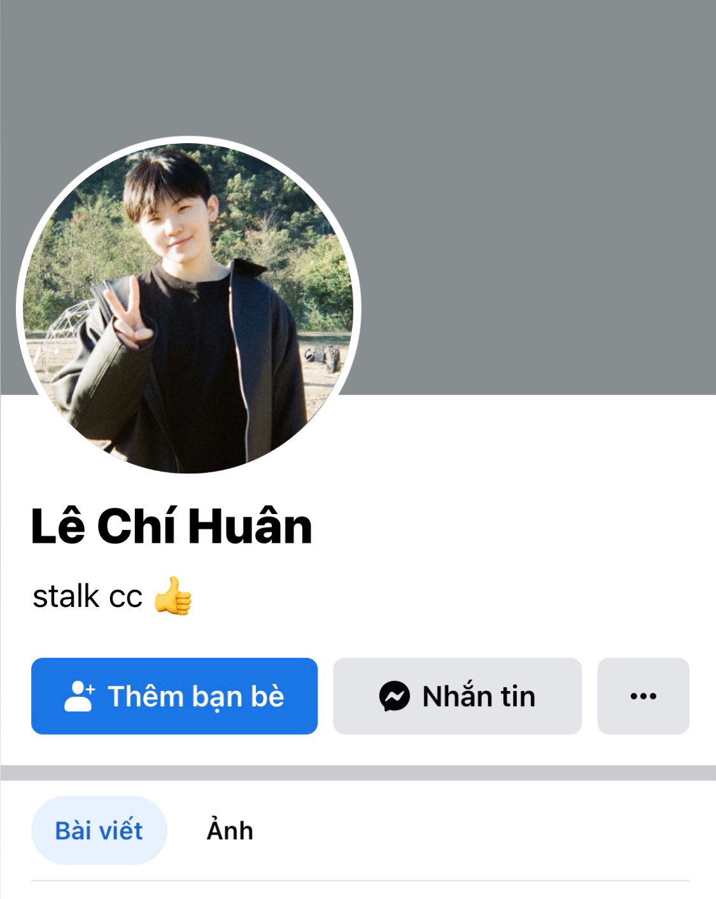Image resolution: width=716 pixels, height=899 pixels.
Task: Open the Ảnh photos tab
Action: [230, 830]
